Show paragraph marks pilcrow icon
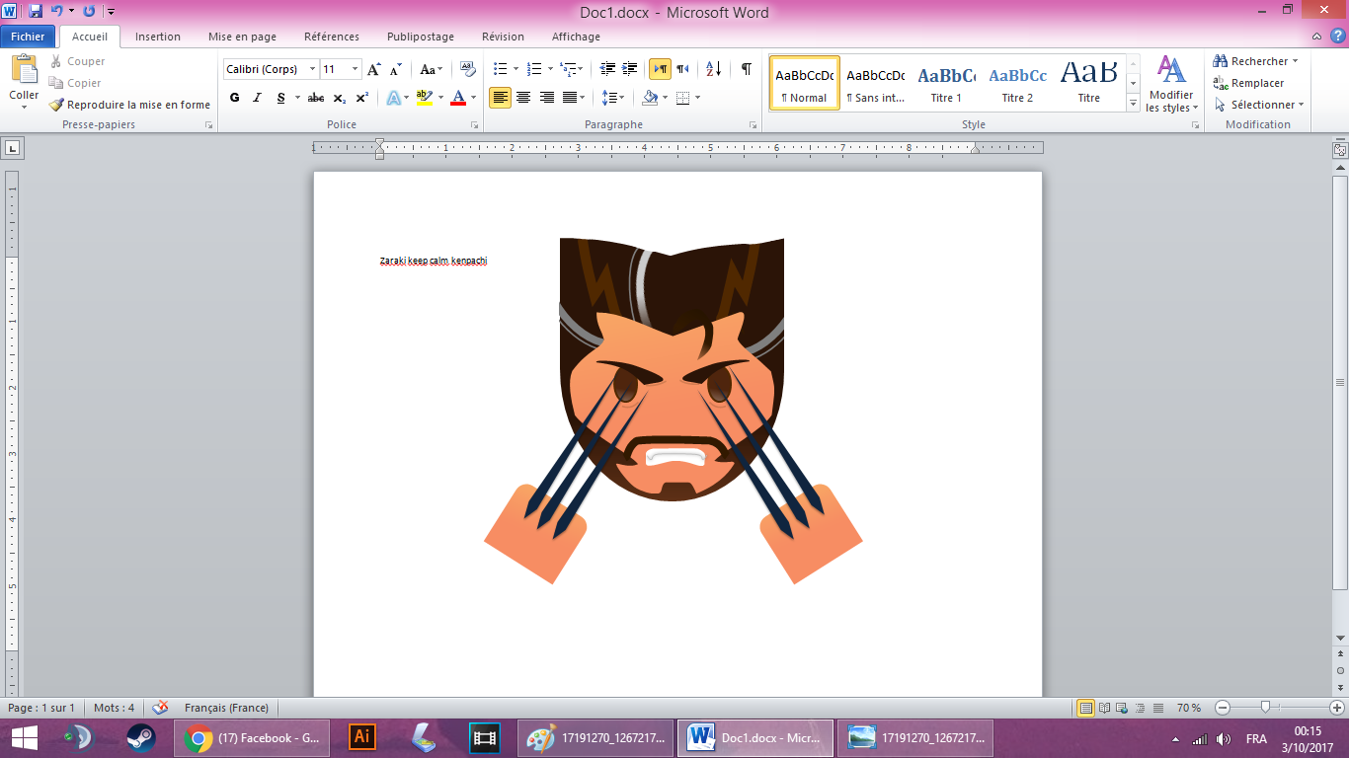The width and height of the screenshot is (1349, 758). 747,69
